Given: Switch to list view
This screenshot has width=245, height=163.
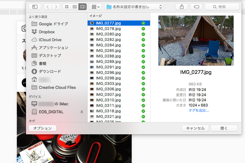Looking at the screenshot, I should [75, 7].
